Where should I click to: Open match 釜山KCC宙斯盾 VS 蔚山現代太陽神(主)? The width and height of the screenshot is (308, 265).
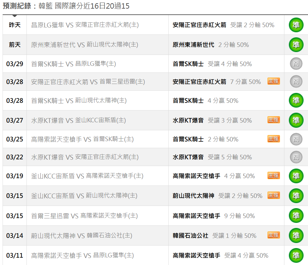coord(84,195)
